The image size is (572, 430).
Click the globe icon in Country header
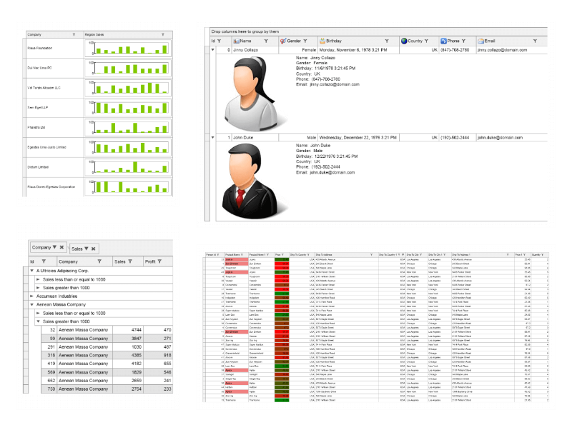pyautogui.click(x=404, y=41)
